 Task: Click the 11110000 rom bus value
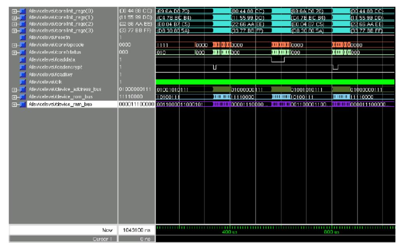(x=131, y=97)
